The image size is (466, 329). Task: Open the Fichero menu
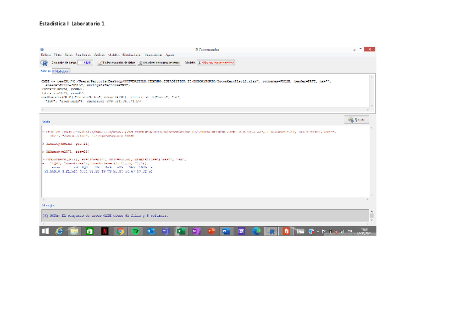click(45, 55)
